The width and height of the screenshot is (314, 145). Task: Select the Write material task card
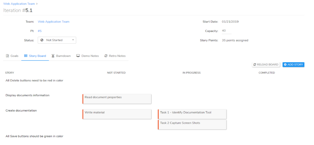(x=117, y=114)
